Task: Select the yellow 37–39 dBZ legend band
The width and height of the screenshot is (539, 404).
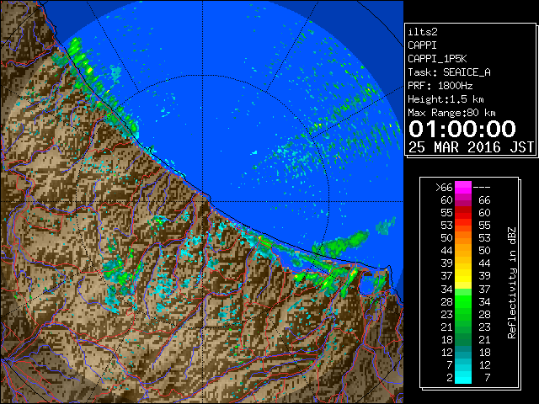Action: (463, 276)
